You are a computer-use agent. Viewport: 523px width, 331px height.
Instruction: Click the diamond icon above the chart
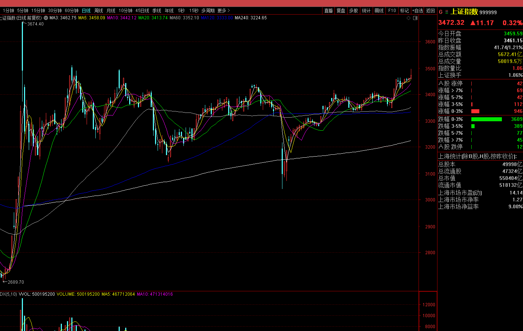[408, 18]
